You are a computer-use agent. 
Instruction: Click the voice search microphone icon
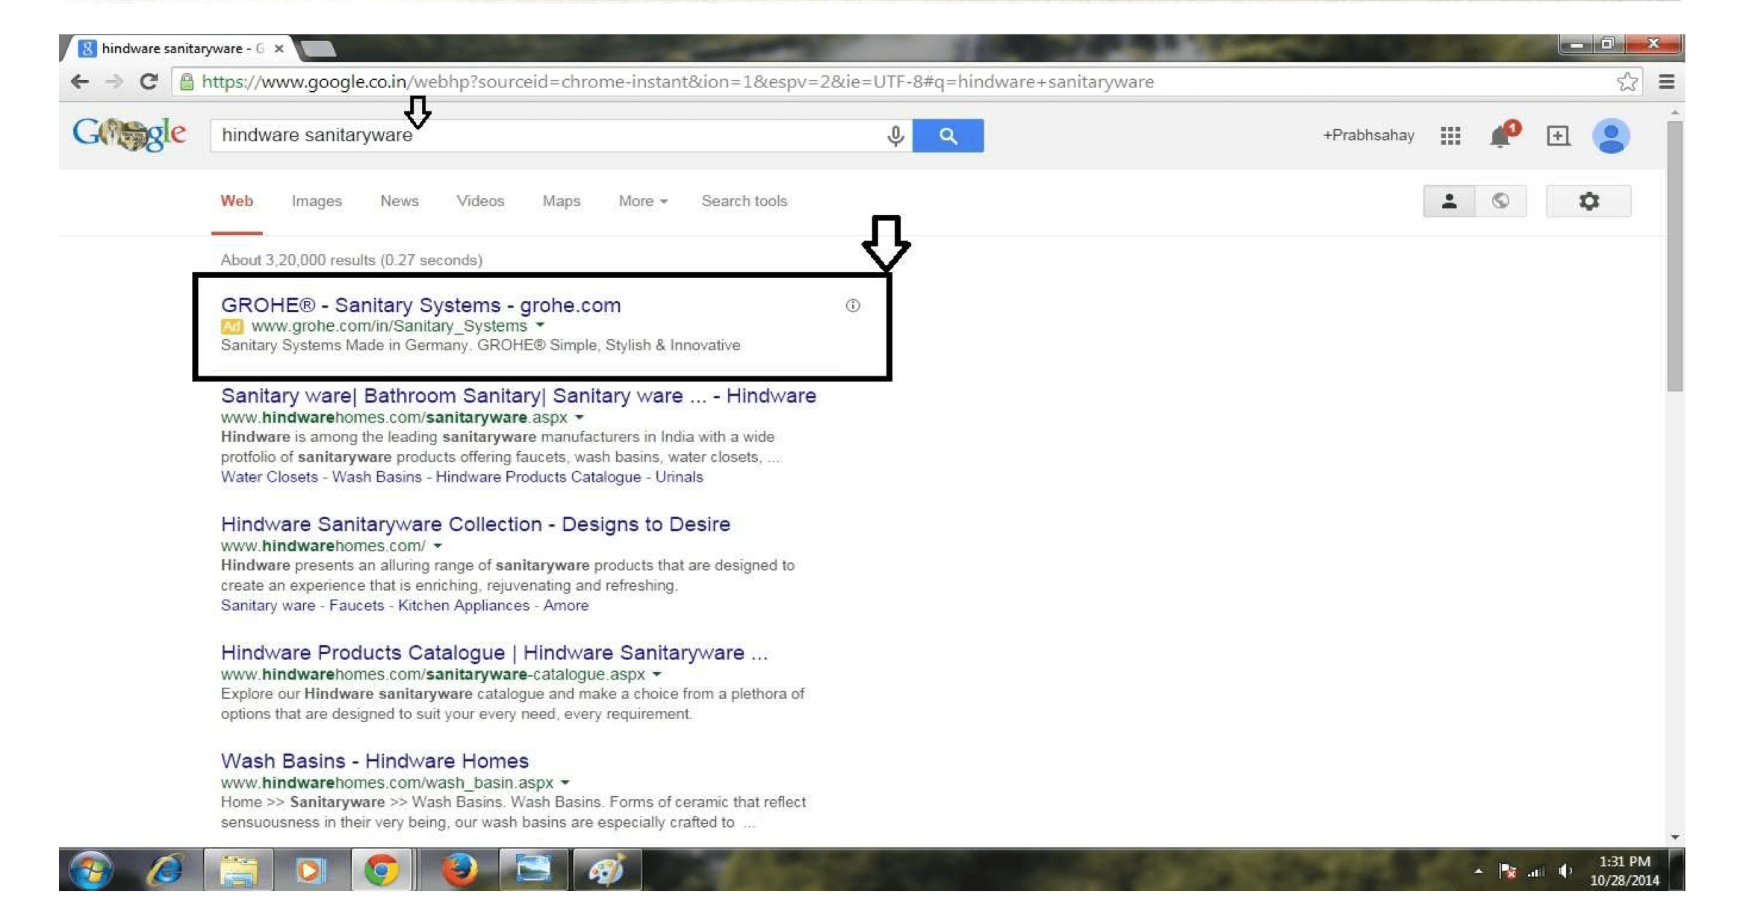pos(895,135)
